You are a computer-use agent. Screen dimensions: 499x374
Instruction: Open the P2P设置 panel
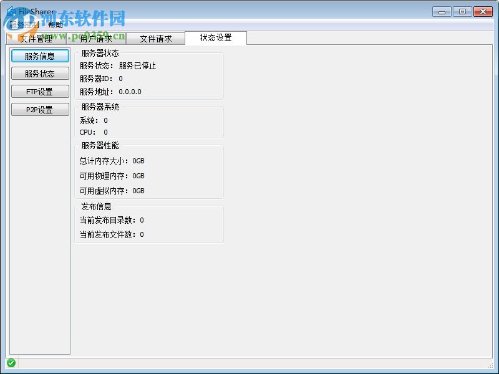[39, 109]
